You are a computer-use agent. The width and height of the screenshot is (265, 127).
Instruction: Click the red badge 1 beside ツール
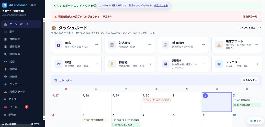(x=27, y=107)
